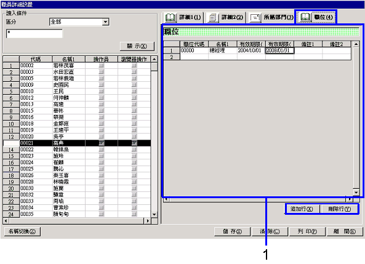Click the card icon on 所屬部門(3) tab
This screenshot has width=365, height=264.
(x=255, y=18)
